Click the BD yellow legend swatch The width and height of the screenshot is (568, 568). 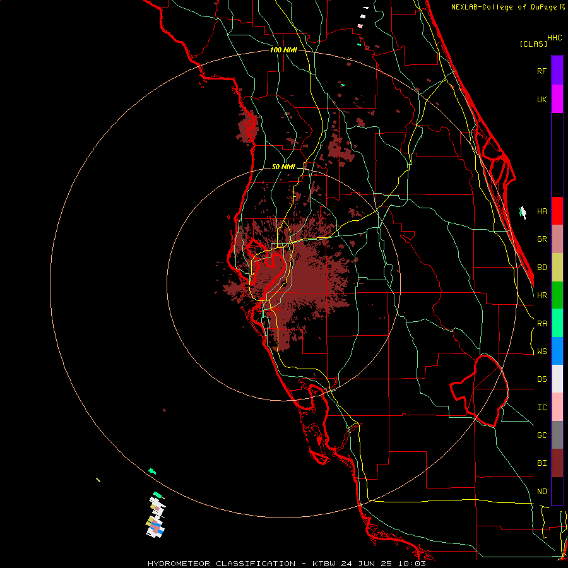[557, 268]
